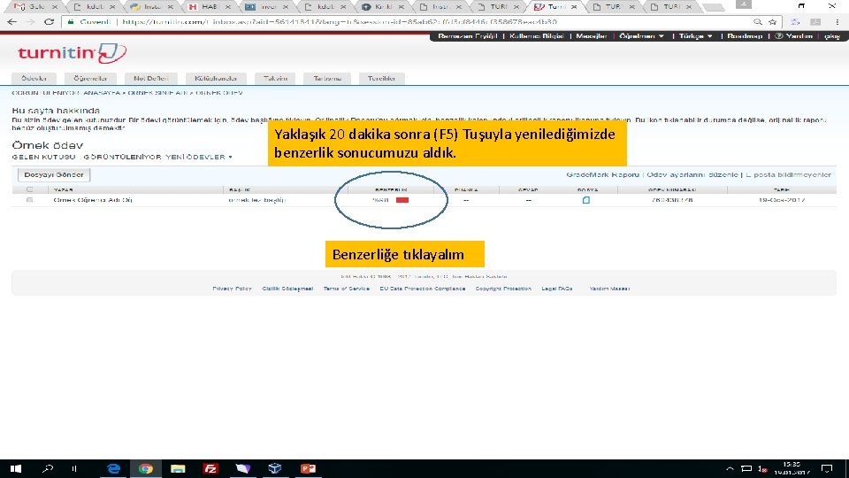
Task: Bookmark page with the star icon
Action: 773,21
